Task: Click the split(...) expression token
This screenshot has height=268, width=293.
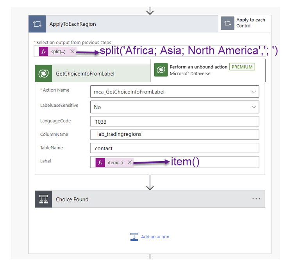Action: pyautogui.click(x=58, y=52)
